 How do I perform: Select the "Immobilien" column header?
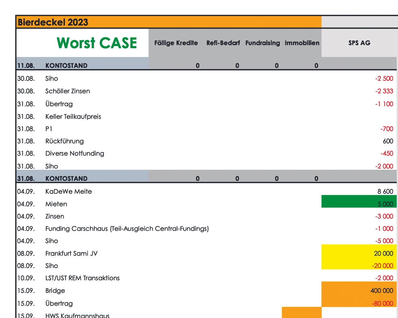(302, 43)
